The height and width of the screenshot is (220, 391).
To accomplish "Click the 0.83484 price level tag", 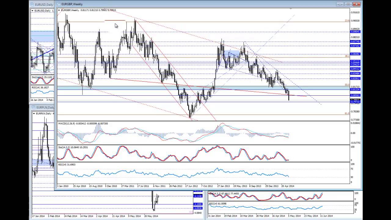I will click(x=355, y=74).
